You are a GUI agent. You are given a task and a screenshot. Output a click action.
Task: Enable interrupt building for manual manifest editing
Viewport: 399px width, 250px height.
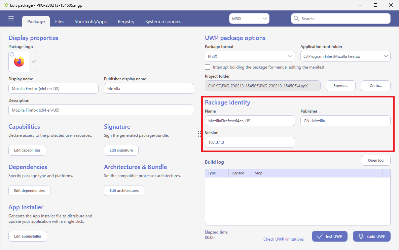[x=208, y=67]
